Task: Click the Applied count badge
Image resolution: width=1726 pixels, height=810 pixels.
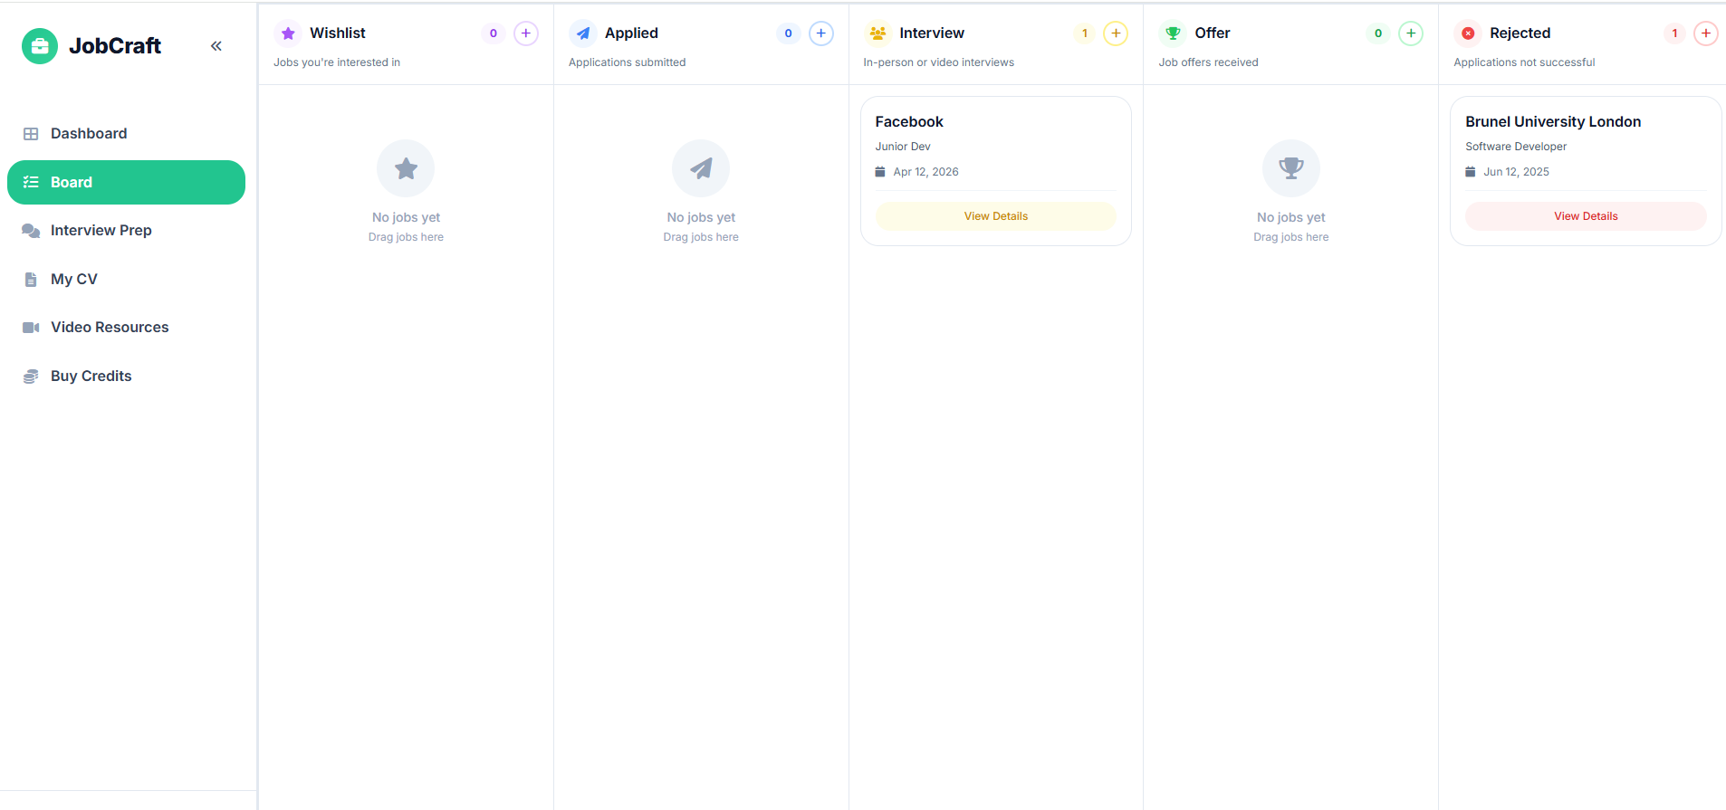Action: coord(789,33)
